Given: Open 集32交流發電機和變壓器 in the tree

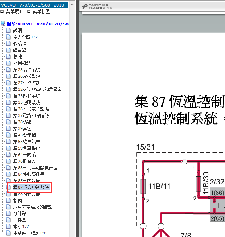Looking at the screenshot, I should [37, 89].
